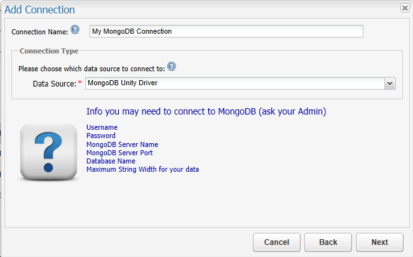Click the Database Name info line
The image size is (413, 257).
coord(111,161)
